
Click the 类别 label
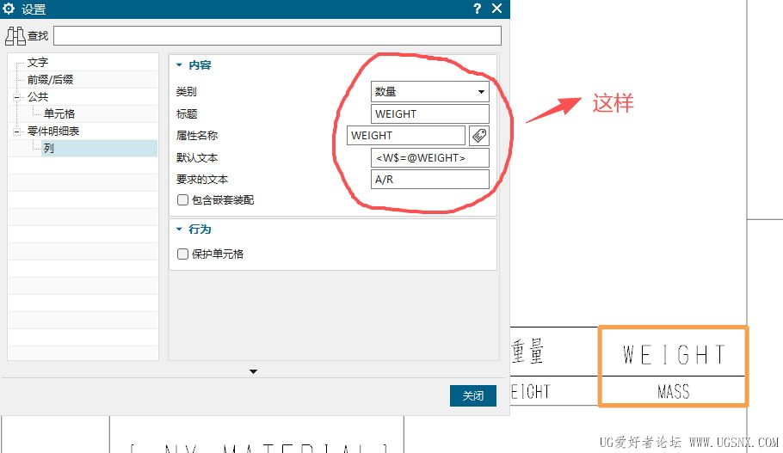(186, 92)
